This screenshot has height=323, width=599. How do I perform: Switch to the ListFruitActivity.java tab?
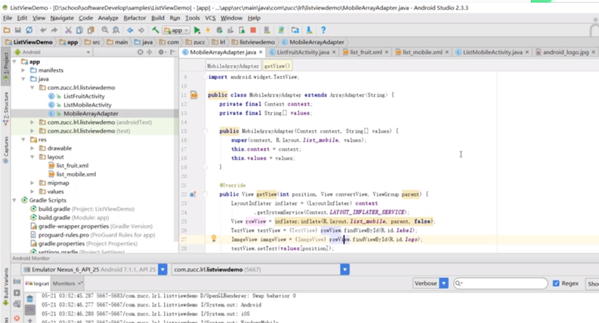pos(303,51)
